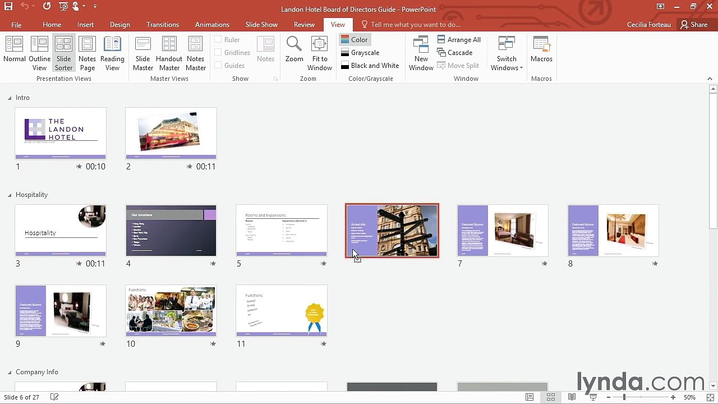Open Ribbon Display Options
Viewport: 718px width, 404px height.
pyautogui.click(x=660, y=7)
